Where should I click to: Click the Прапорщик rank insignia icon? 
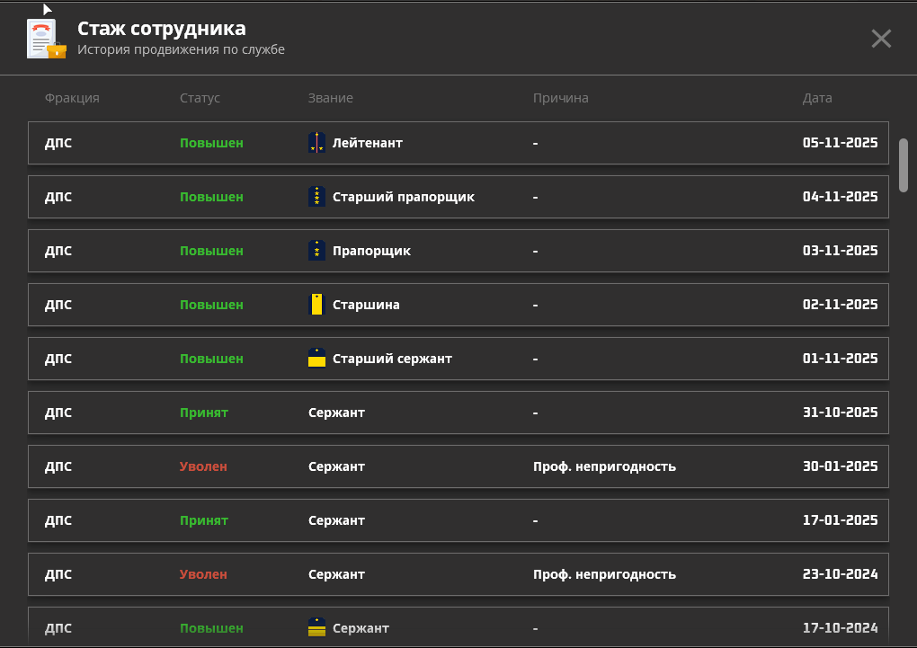316,251
